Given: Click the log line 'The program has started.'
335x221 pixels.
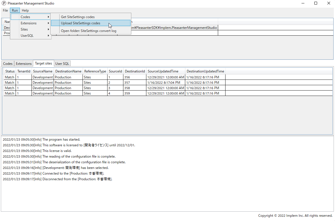Looking at the screenshot, I should pyautogui.click(x=41, y=140).
